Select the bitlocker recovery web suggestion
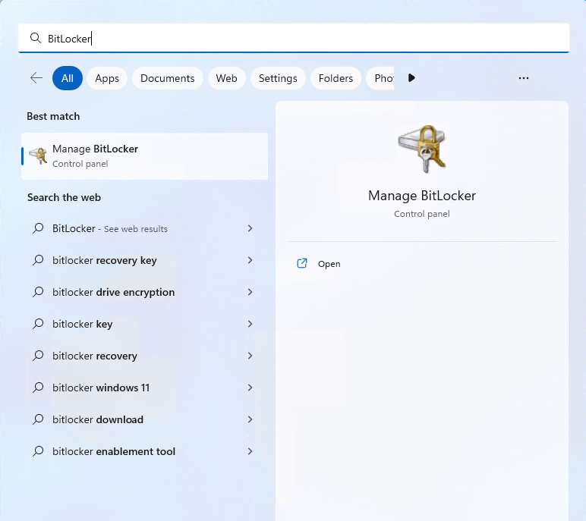Screen dimensions: 586x521 click(x=95, y=356)
